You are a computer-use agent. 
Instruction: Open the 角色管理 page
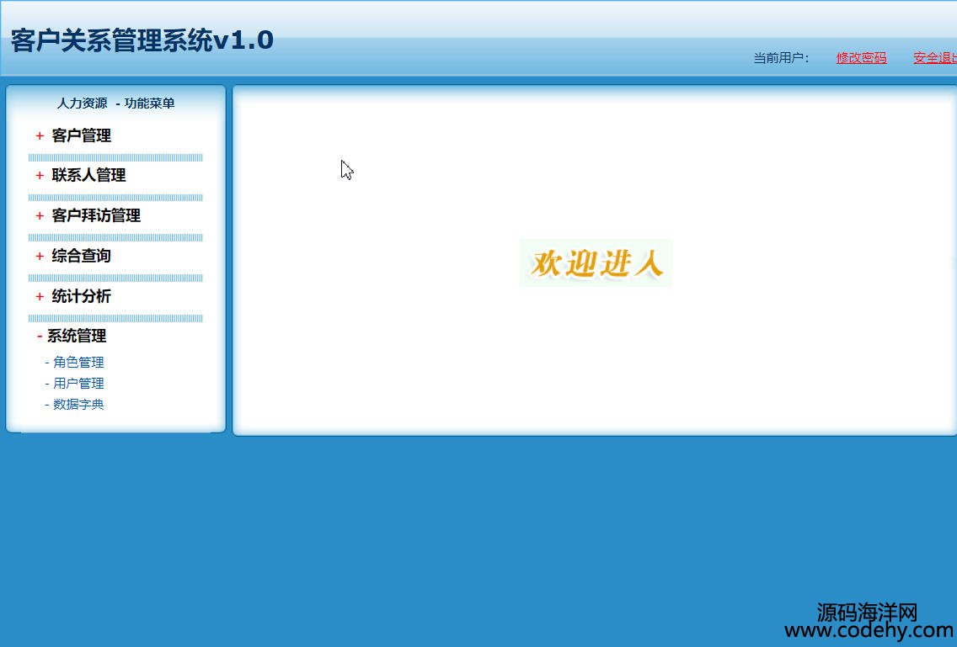coord(78,363)
